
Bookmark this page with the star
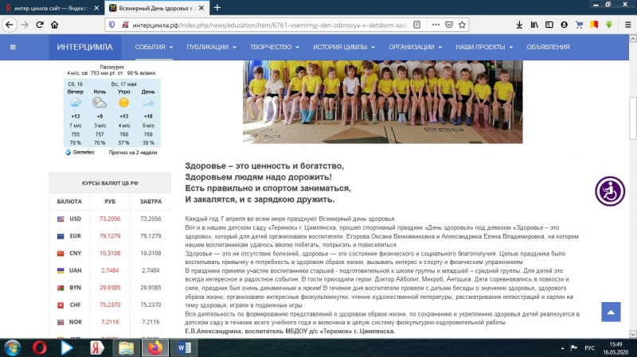[x=462, y=25]
